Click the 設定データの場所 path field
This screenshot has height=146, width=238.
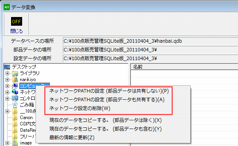(x=150, y=58)
